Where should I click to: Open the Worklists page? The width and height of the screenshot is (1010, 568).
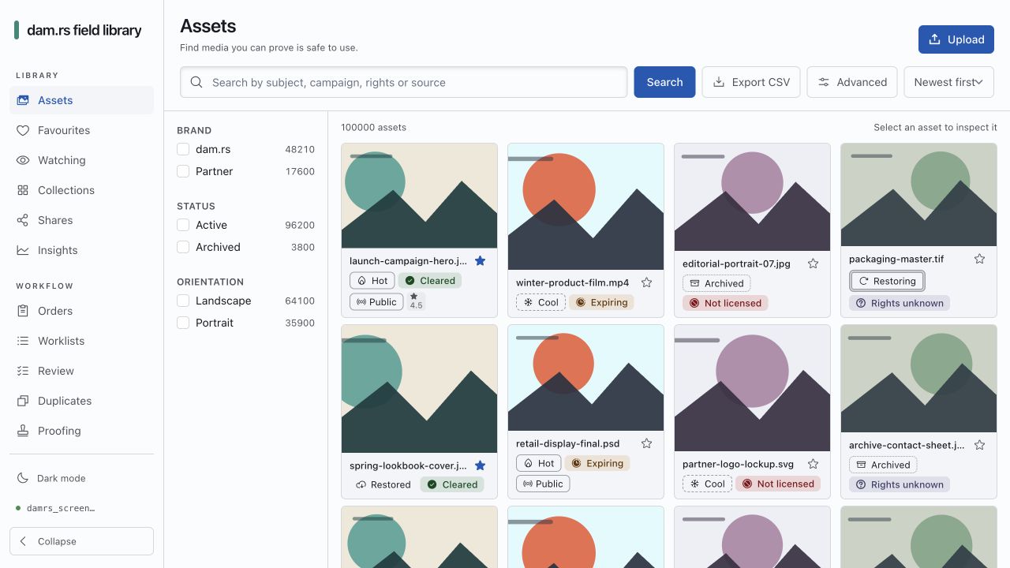81,341
